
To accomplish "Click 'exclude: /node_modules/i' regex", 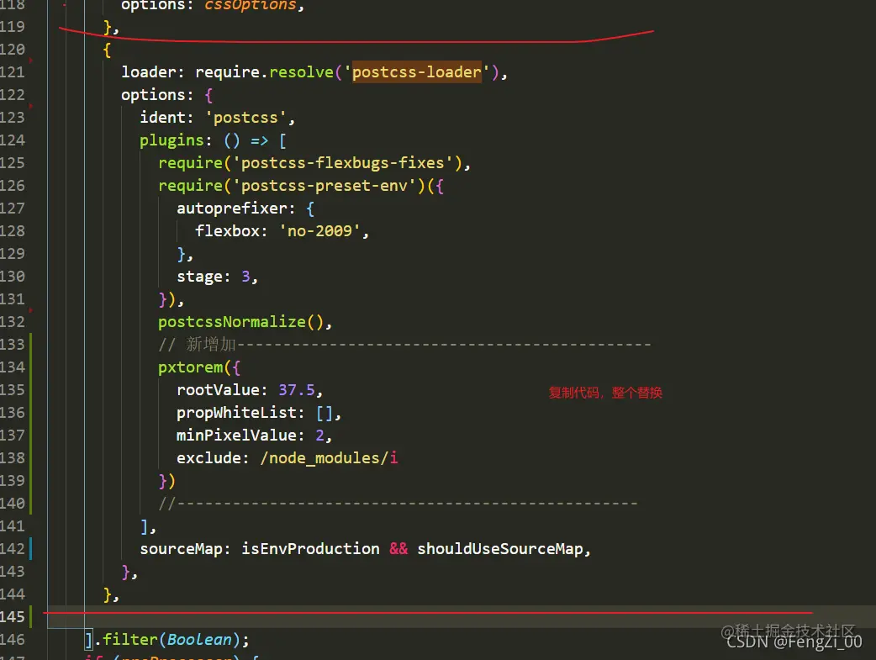I will pyautogui.click(x=288, y=458).
